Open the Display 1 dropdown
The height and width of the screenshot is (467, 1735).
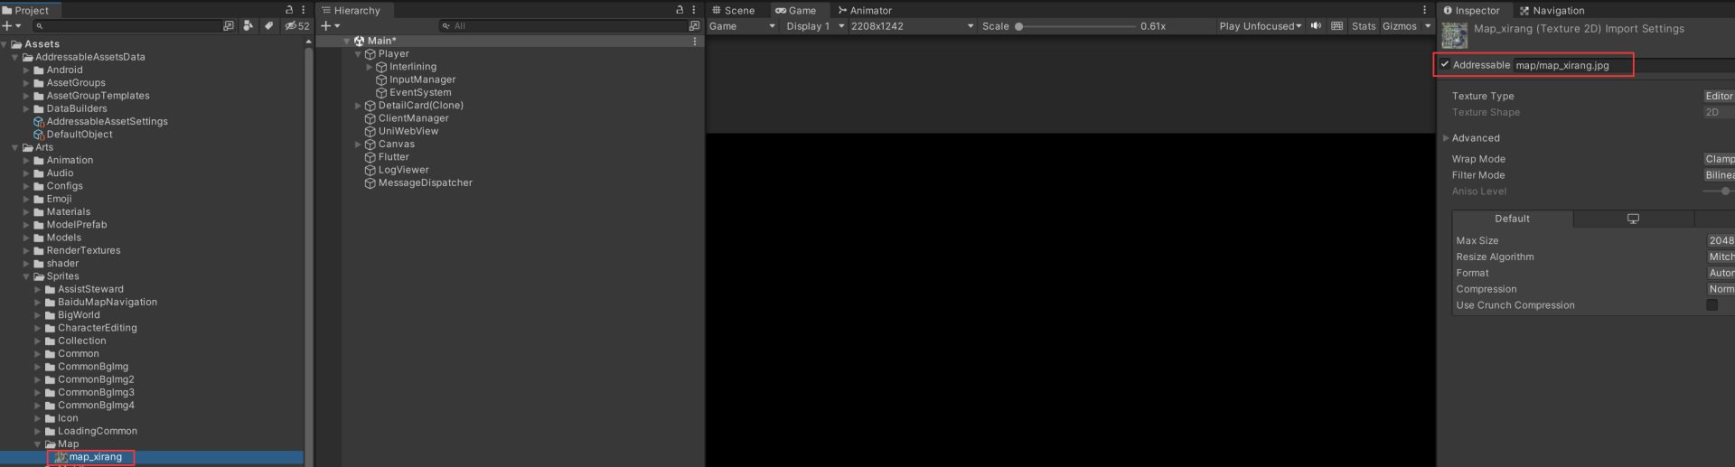[814, 26]
